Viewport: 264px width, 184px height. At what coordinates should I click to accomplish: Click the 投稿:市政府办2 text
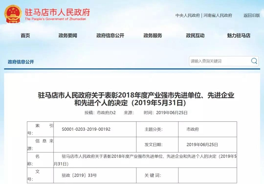pos(100,113)
